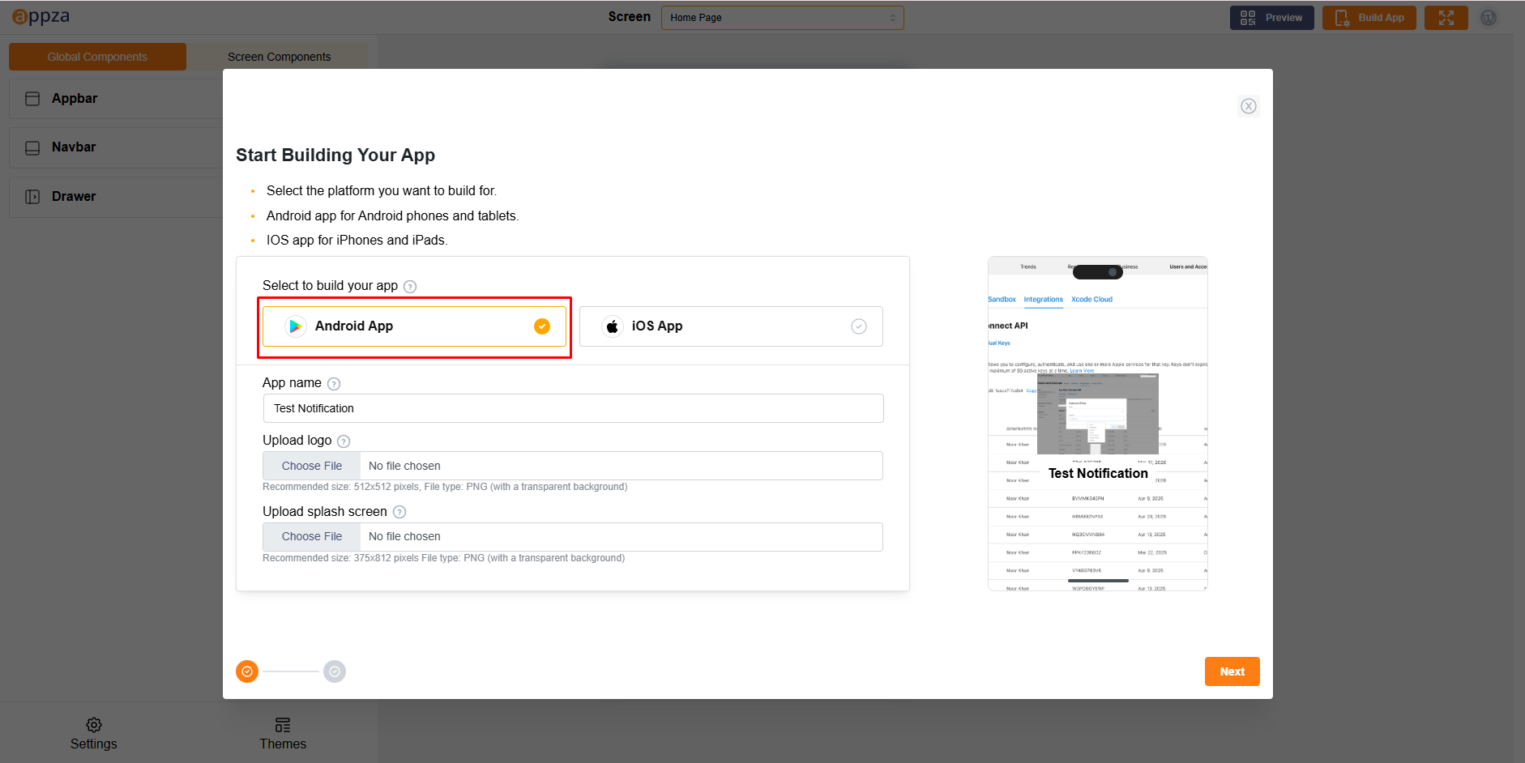Open help tooltip beside Select to build your app

click(x=410, y=287)
